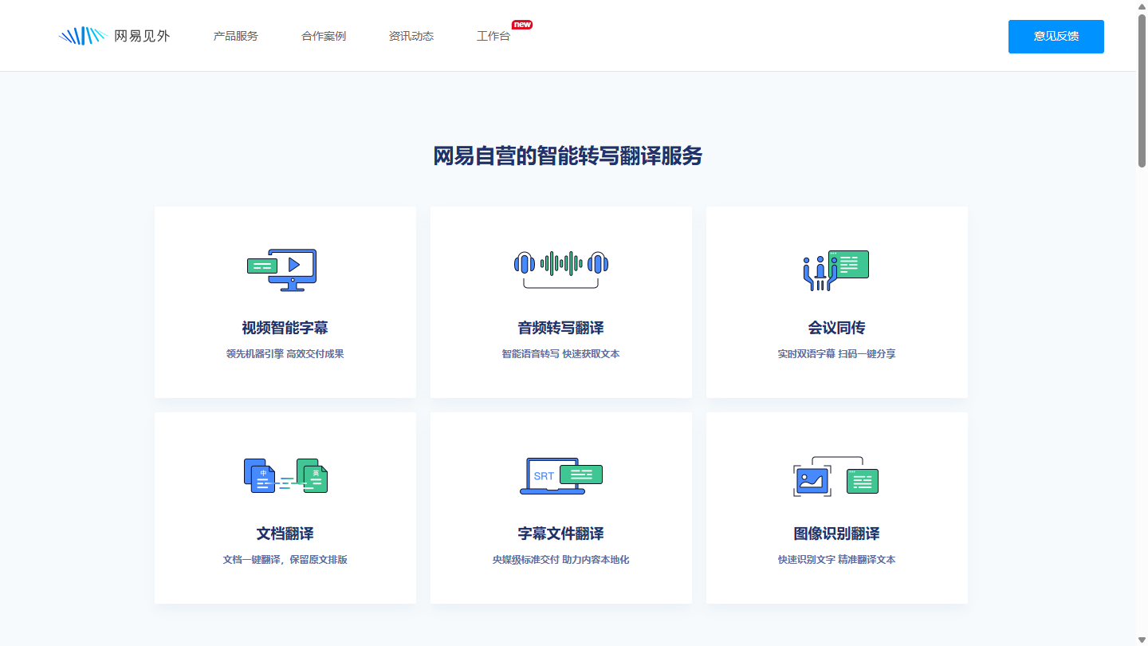Click the 音频转写翻译 title
Image resolution: width=1148 pixels, height=646 pixels.
coord(561,328)
